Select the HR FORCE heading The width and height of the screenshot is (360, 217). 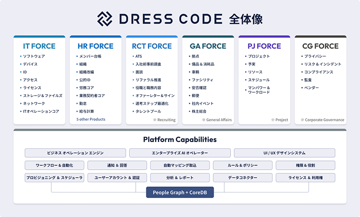[96, 46]
